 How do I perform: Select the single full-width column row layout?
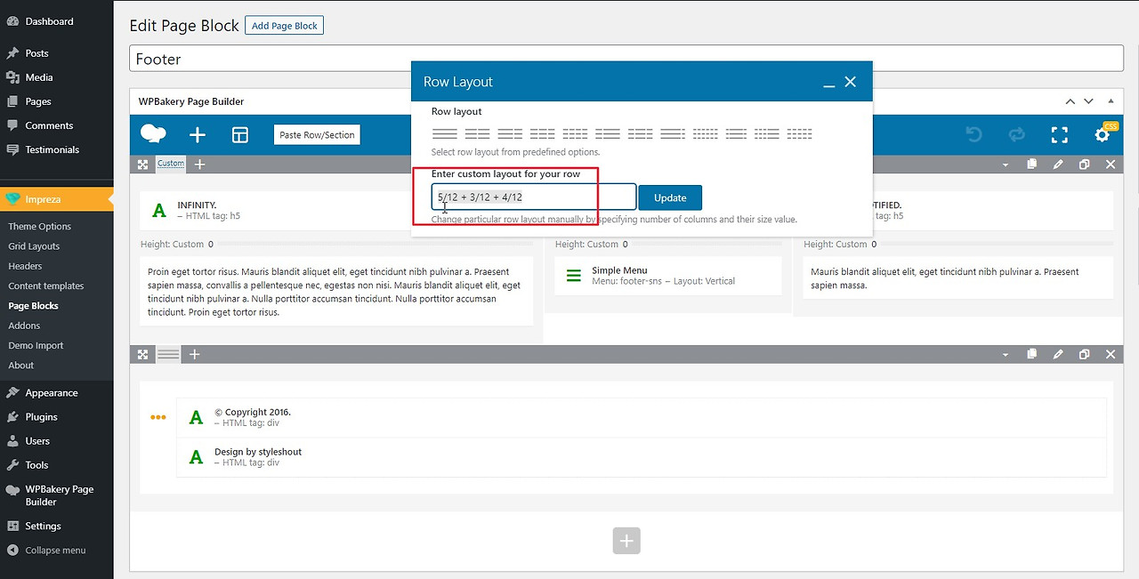click(x=444, y=134)
